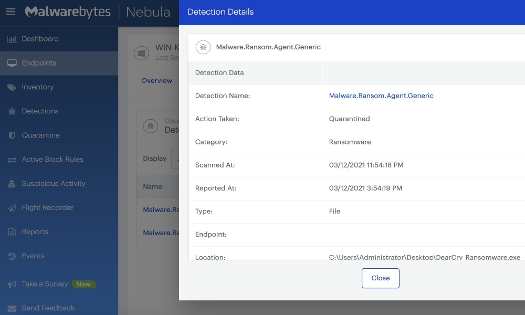The image size is (525, 315).
Task: Click the Endpoint: field label
Action: [x=211, y=234]
